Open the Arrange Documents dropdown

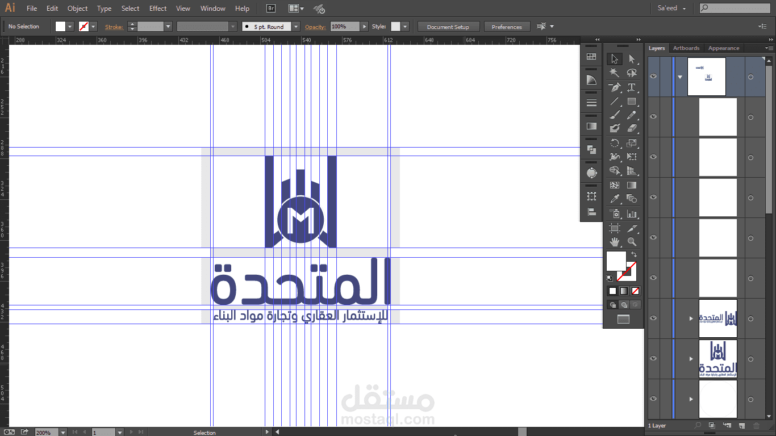click(296, 8)
